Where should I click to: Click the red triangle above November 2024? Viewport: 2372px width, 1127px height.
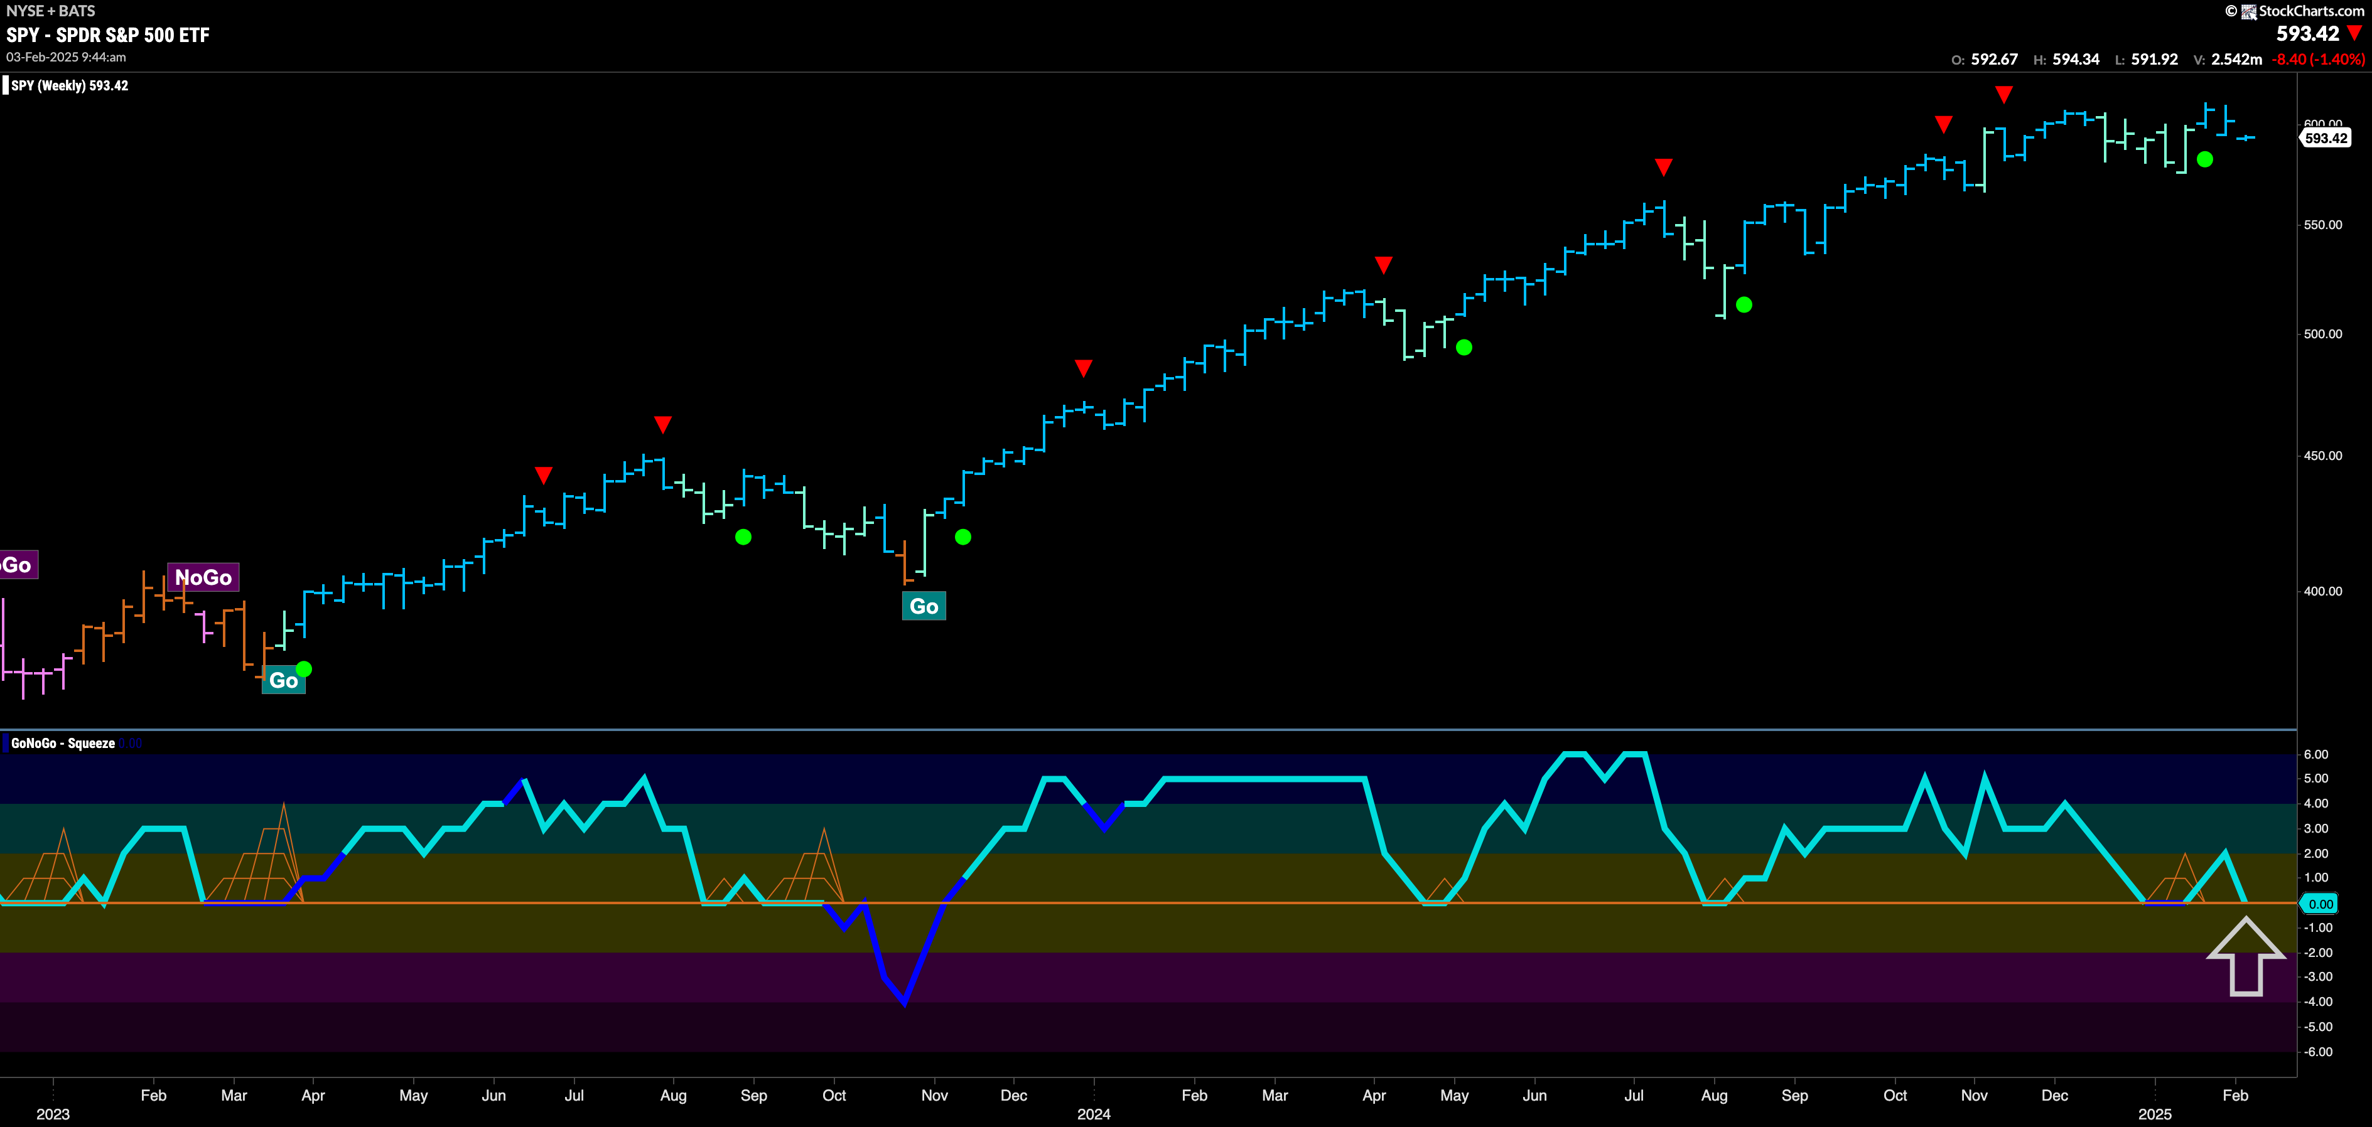point(2003,95)
